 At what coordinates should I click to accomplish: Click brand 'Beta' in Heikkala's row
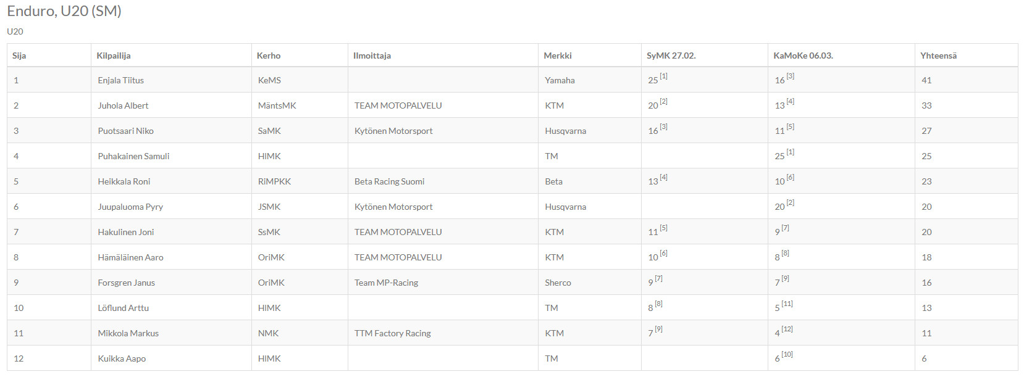tap(553, 181)
